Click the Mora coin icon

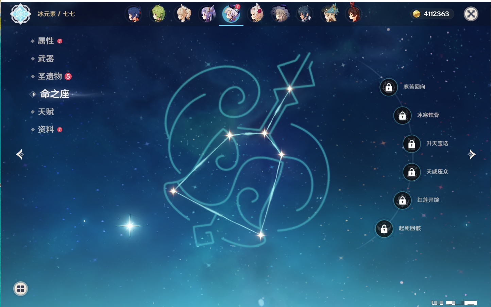pos(417,14)
